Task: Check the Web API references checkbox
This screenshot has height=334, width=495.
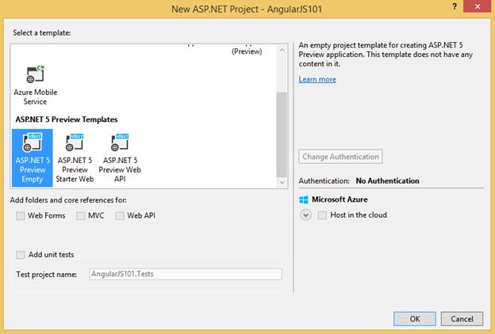Action: tap(120, 216)
